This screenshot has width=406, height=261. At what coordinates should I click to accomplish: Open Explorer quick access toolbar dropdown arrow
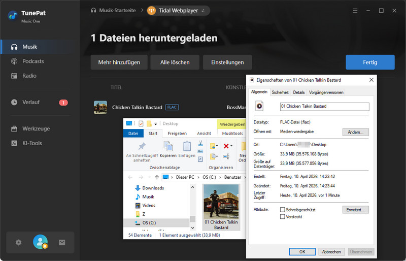pos(156,124)
